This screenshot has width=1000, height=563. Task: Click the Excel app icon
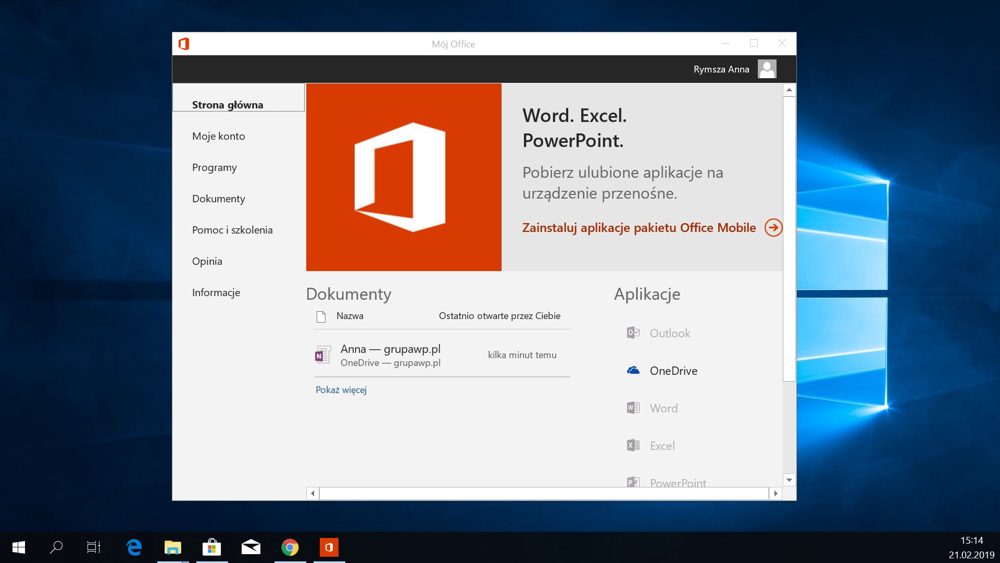tap(633, 445)
